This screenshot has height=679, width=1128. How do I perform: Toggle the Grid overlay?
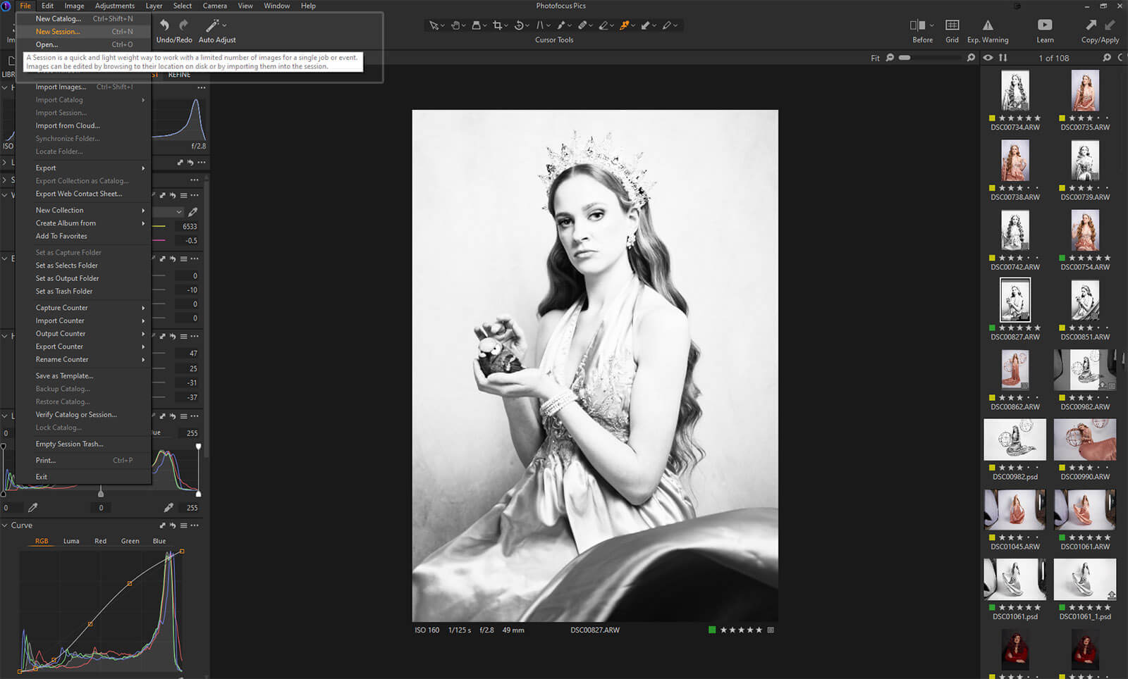952,25
